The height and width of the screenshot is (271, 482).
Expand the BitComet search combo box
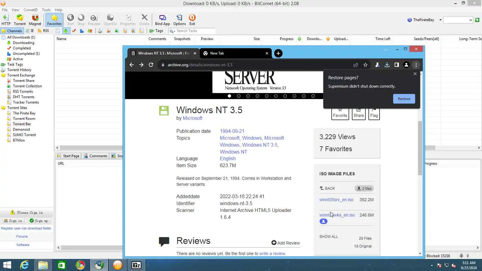pos(471,20)
